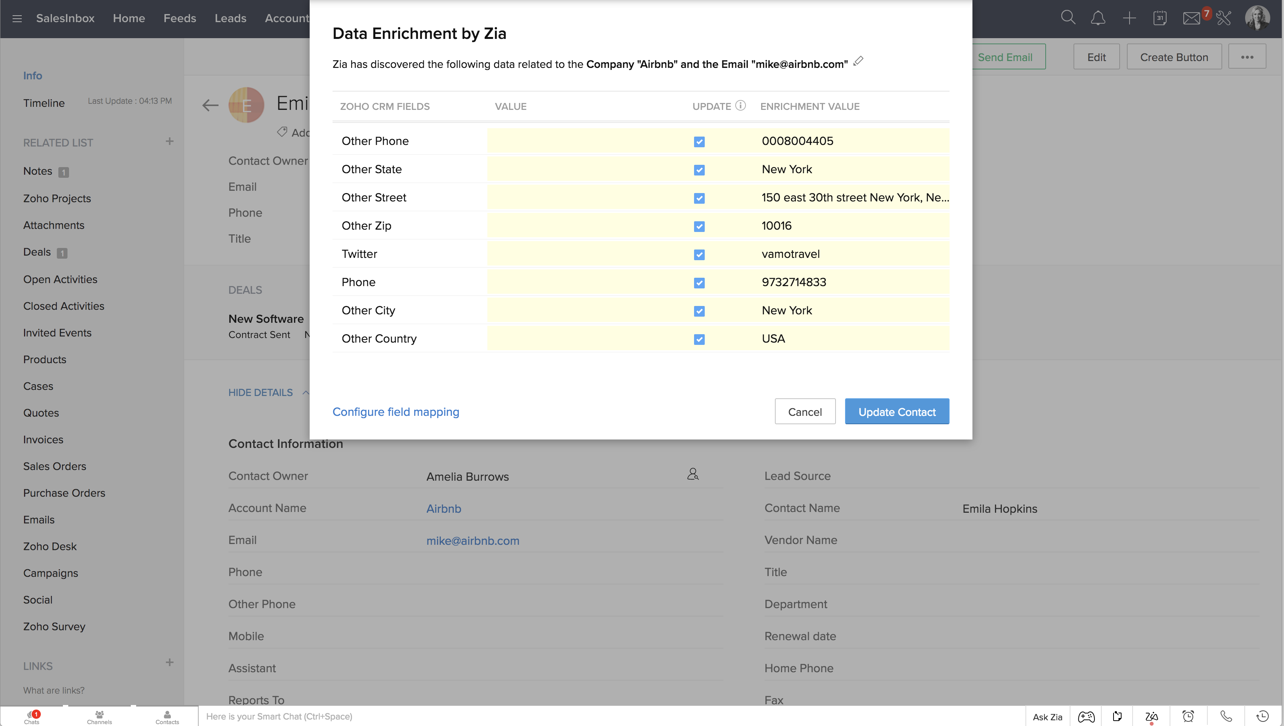Open Campaigns related list
The width and height of the screenshot is (1284, 726).
click(x=51, y=573)
